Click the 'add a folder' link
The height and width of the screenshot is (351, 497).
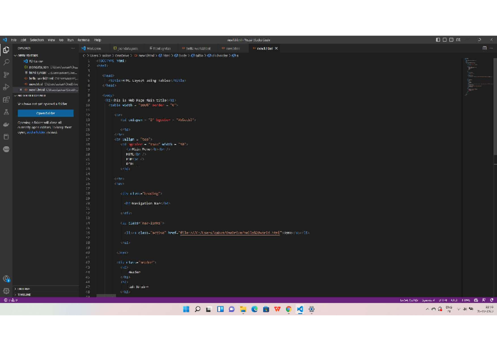(35, 132)
